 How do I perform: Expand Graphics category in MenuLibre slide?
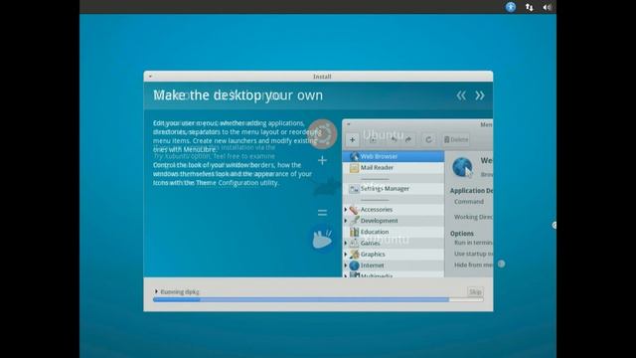[346, 255]
